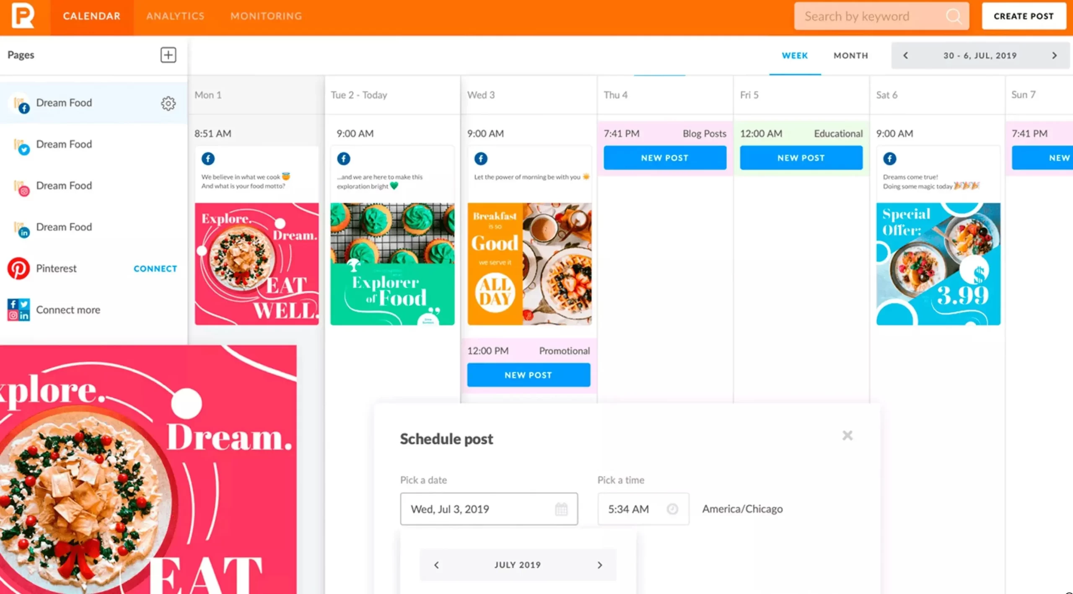
Task: Click the settings gear icon for Dream Food
Action: click(167, 102)
